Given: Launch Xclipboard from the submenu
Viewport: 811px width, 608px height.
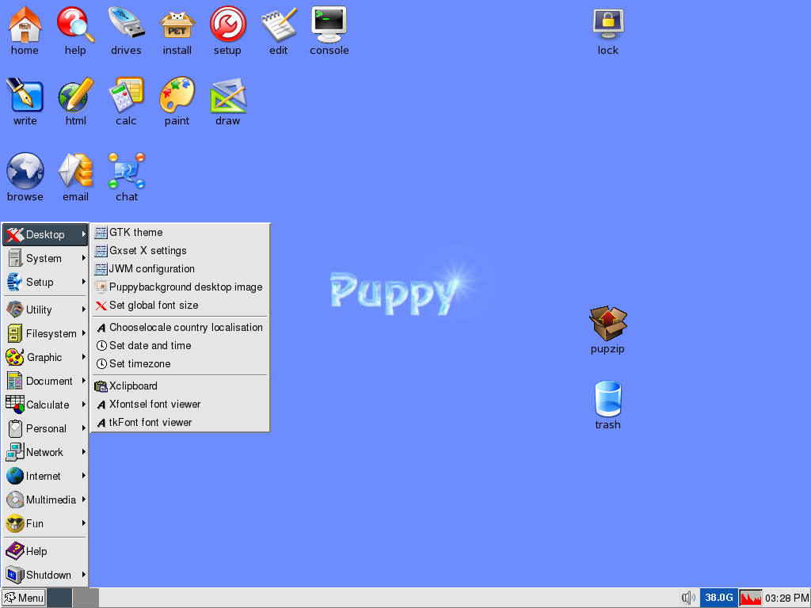Looking at the screenshot, I should click(x=180, y=386).
